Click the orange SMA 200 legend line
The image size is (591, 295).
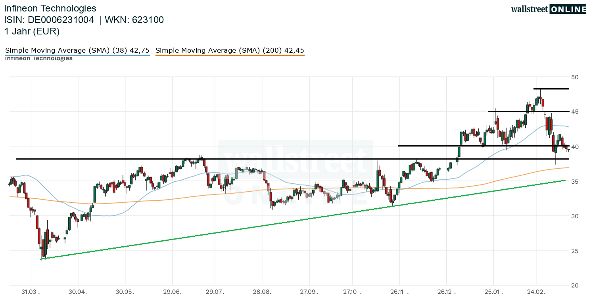[230, 55]
